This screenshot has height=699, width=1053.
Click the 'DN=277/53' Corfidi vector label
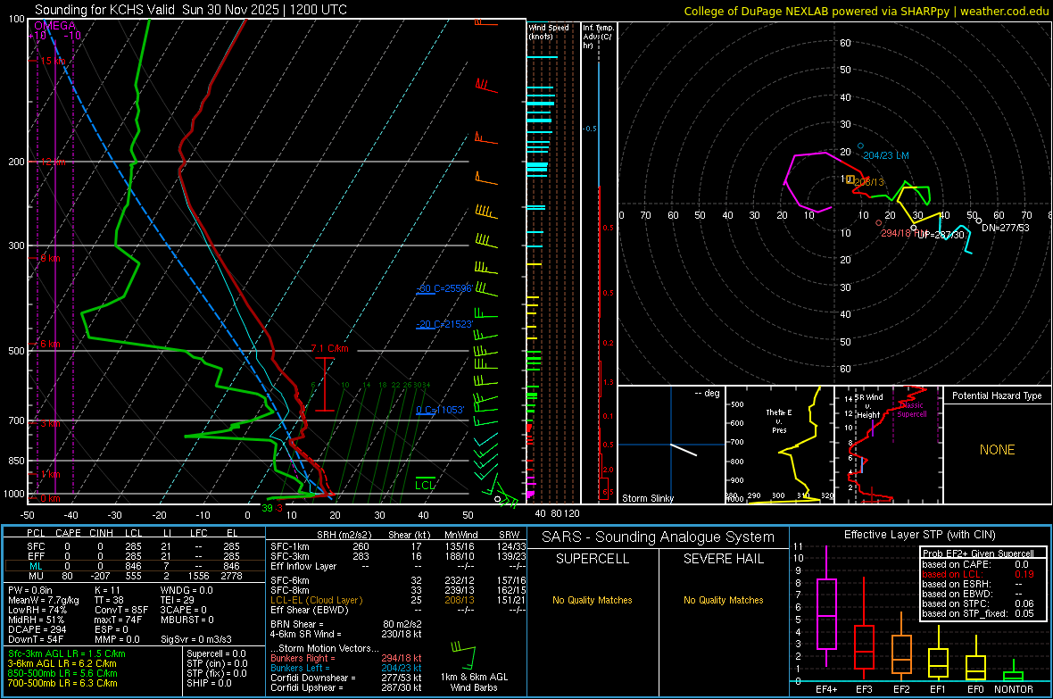click(1006, 228)
